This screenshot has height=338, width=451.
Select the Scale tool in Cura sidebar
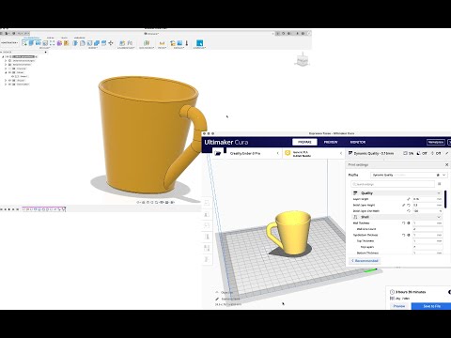[x=207, y=214]
